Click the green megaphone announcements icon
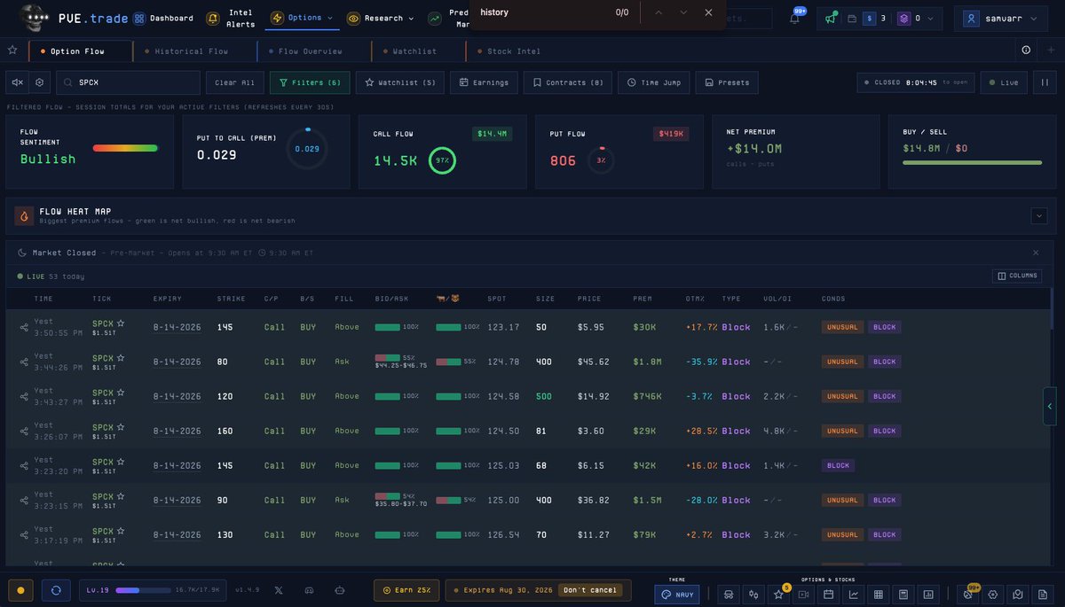The image size is (1065, 607). pos(830,18)
